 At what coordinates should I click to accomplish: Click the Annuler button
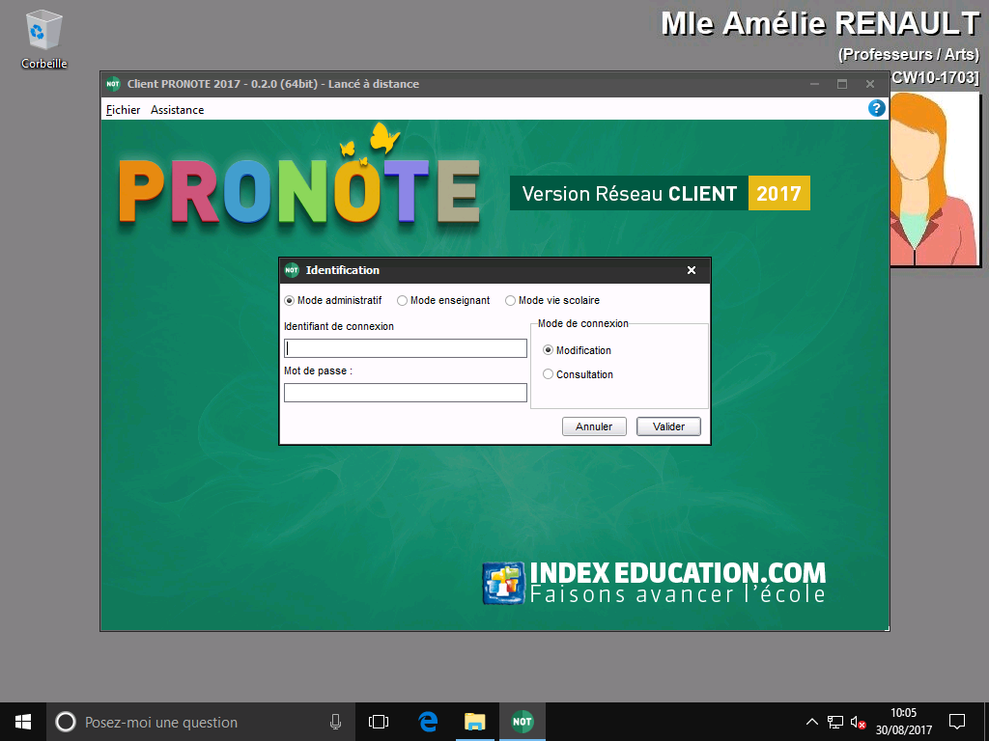tap(594, 426)
